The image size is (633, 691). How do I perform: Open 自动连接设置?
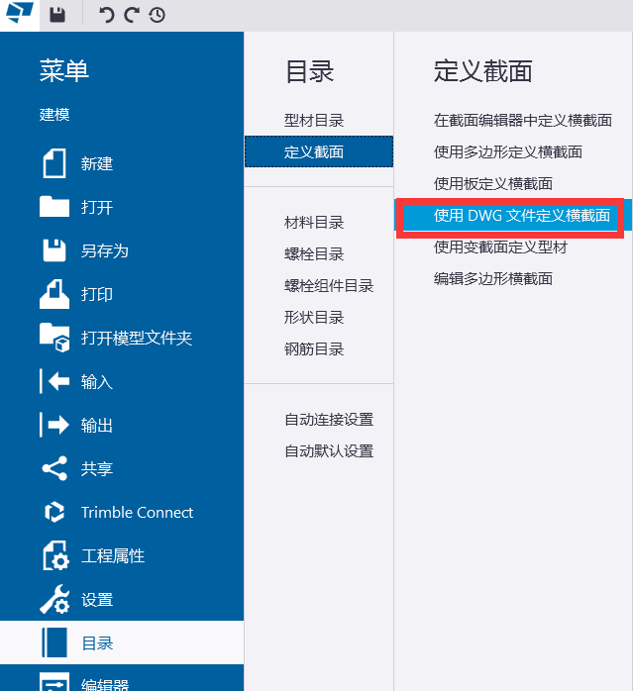tap(329, 419)
